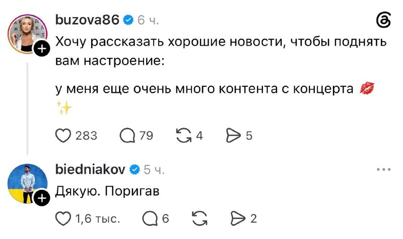The image size is (403, 239).
Task: Open buzova86 profile via username
Action: click(87, 20)
